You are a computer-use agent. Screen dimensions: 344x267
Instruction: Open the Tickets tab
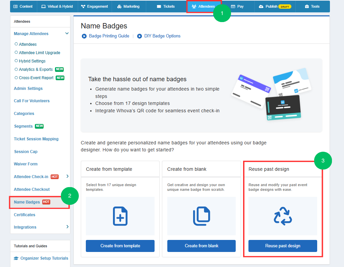tap(166, 7)
